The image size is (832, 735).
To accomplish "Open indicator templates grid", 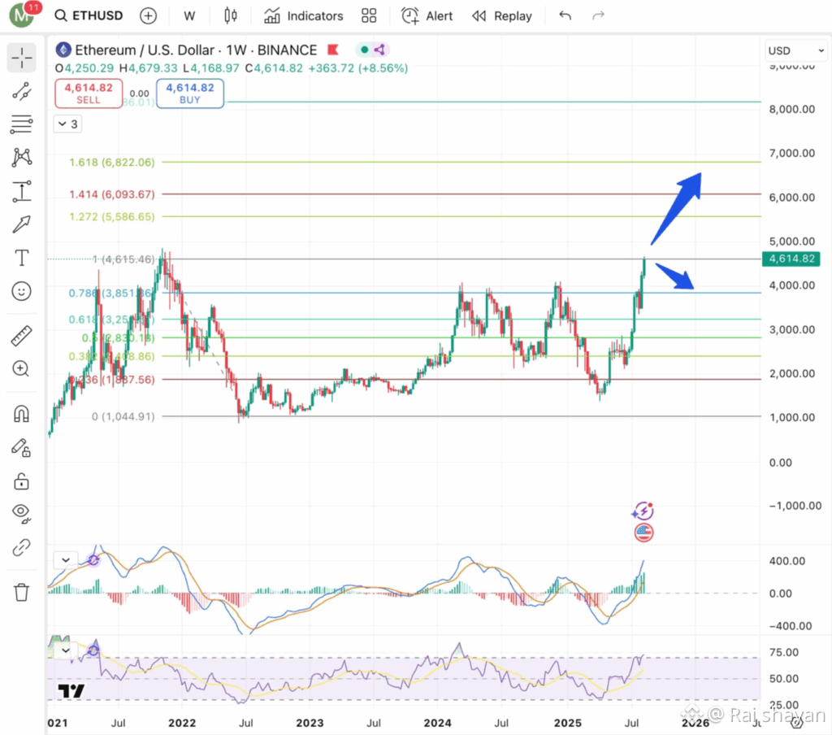I will [369, 16].
